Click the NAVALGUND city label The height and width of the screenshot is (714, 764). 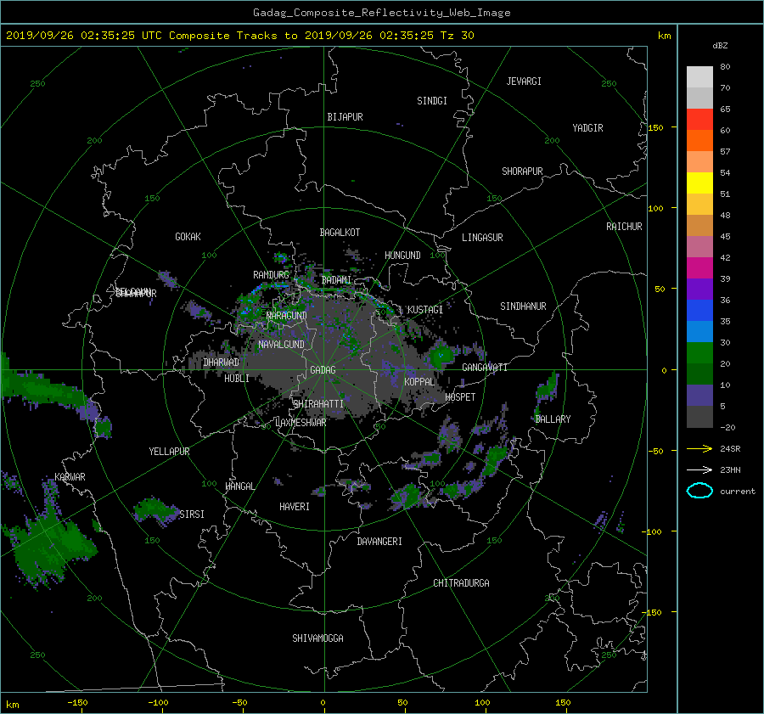[x=281, y=345]
